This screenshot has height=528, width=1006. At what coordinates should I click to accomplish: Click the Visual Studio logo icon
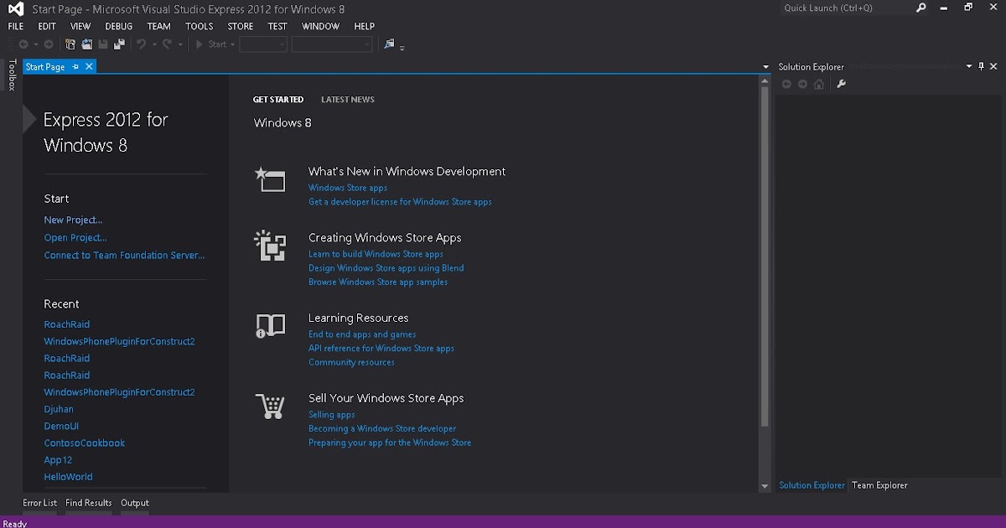[15, 8]
